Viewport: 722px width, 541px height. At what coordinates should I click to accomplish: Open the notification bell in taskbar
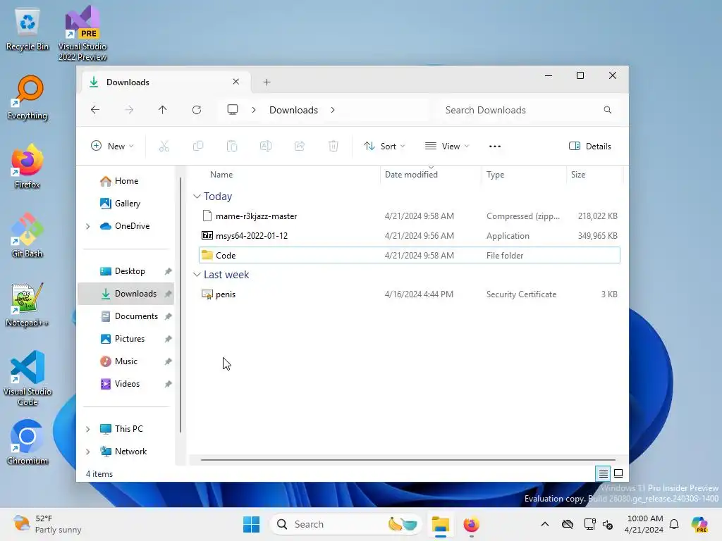674,524
